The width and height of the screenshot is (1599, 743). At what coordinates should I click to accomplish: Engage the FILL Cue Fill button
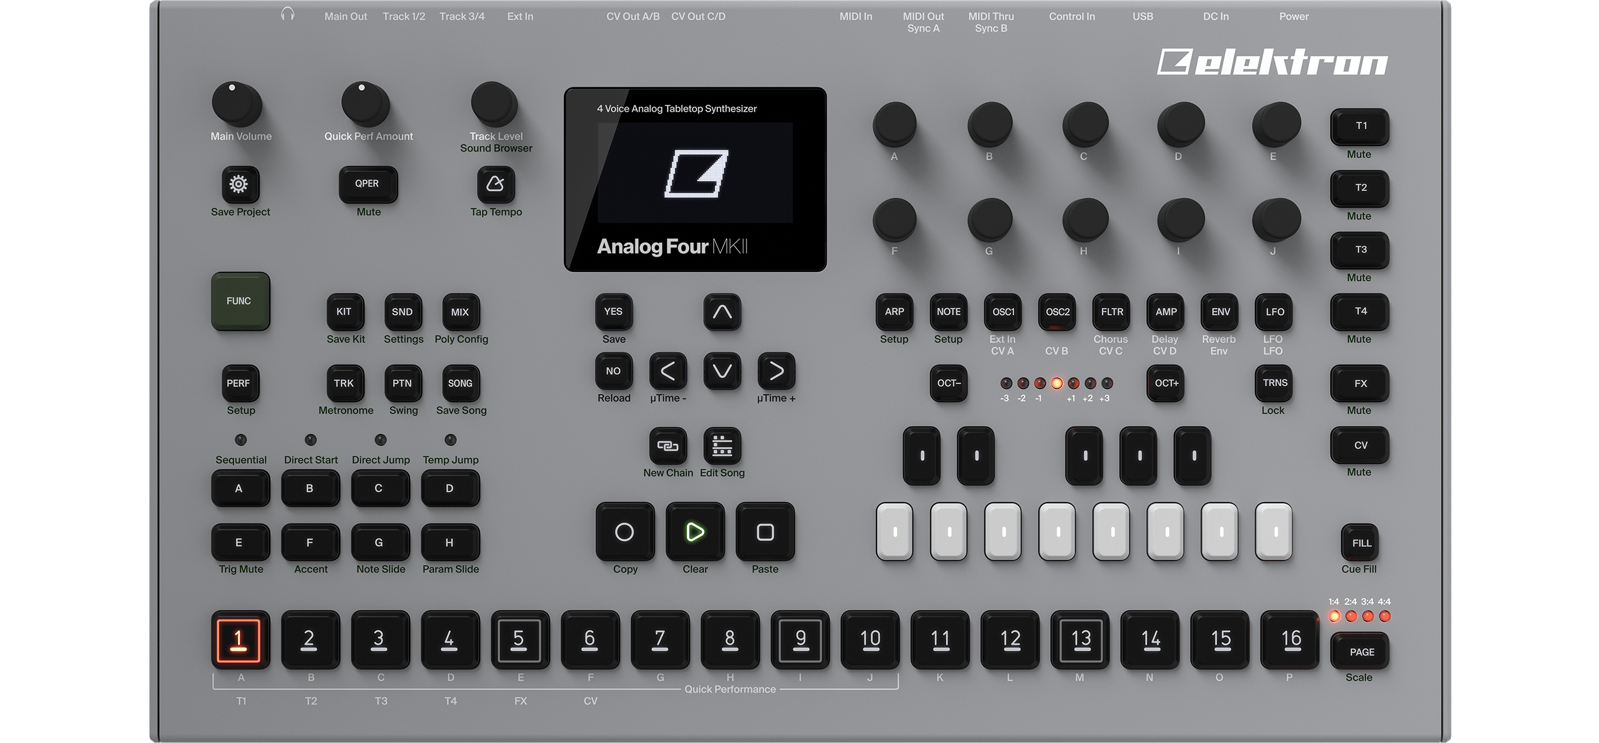1360,543
